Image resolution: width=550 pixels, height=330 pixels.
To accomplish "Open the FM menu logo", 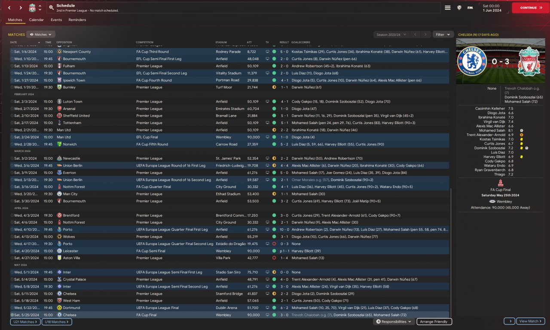I will click(470, 8).
